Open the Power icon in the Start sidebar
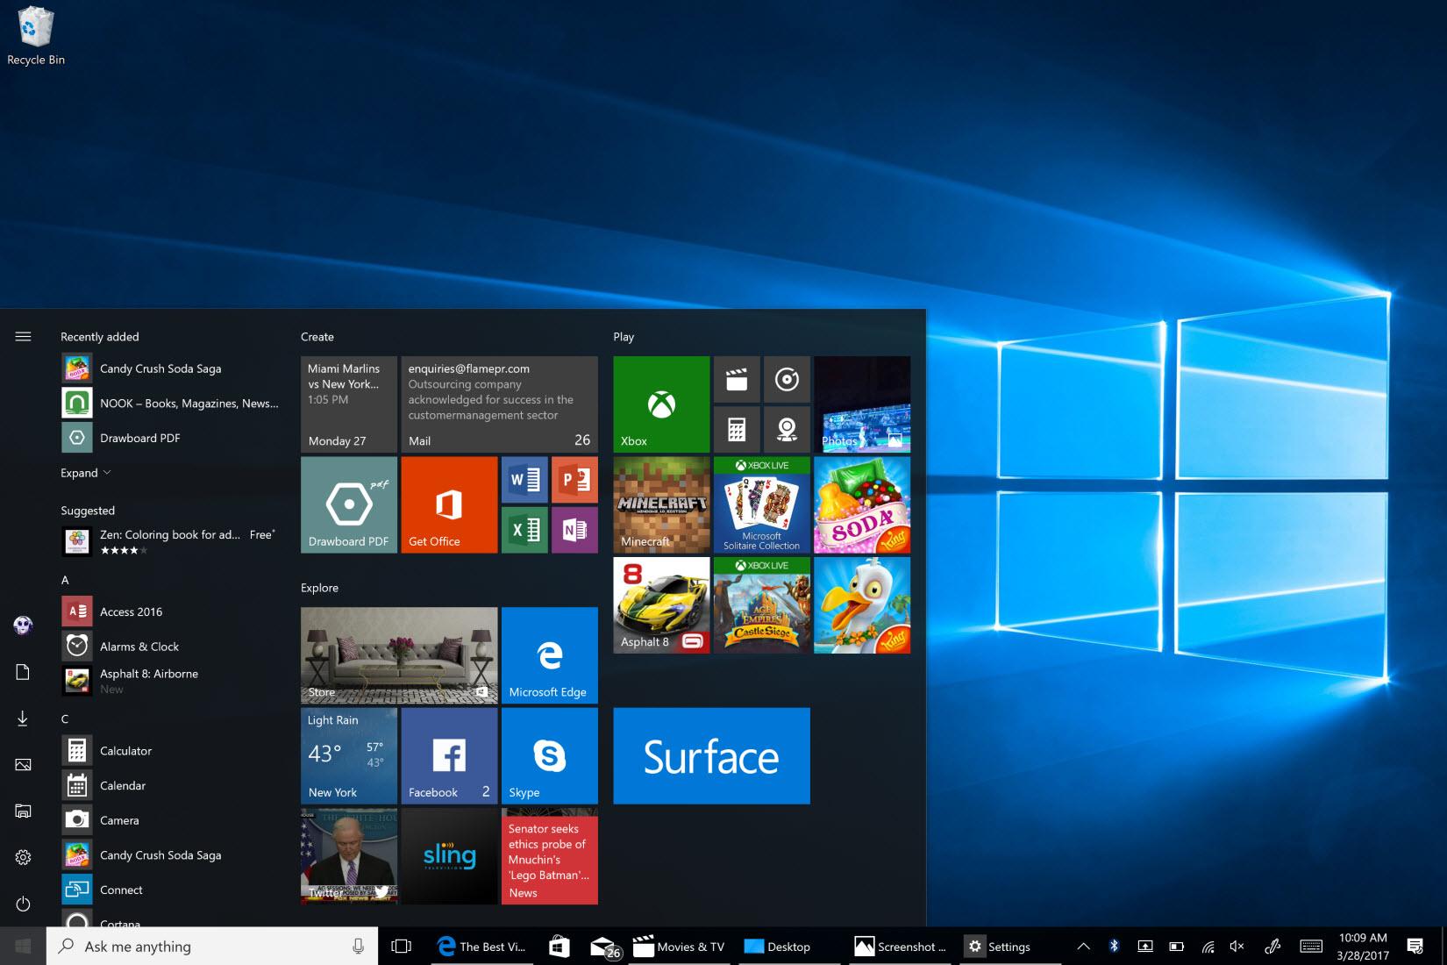 click(23, 904)
